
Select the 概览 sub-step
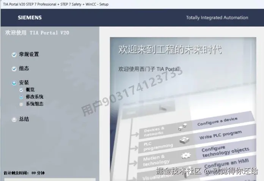(x=30, y=90)
